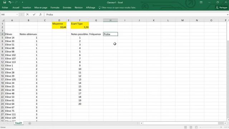Select column H header
The image size is (229, 129).
click(111, 20)
